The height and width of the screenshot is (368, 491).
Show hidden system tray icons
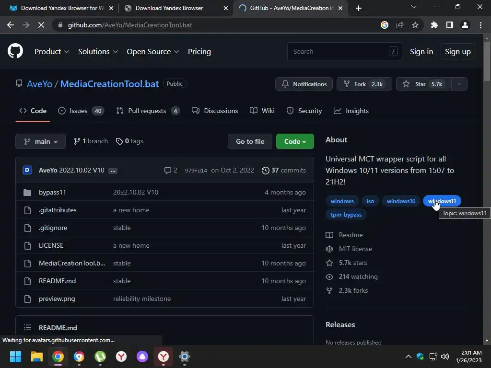409,356
